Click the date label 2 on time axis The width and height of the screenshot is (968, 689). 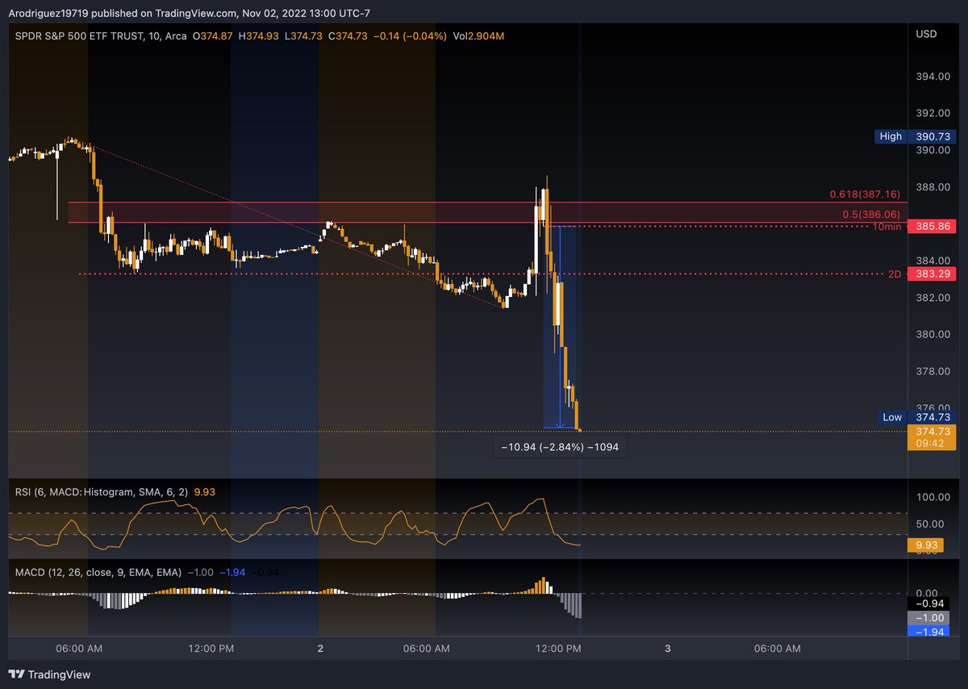point(320,649)
